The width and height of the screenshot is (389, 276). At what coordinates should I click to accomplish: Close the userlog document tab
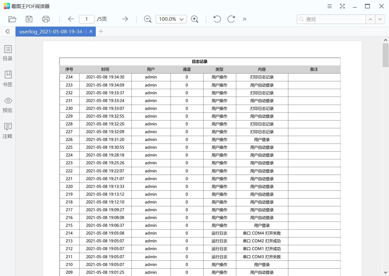91,31
